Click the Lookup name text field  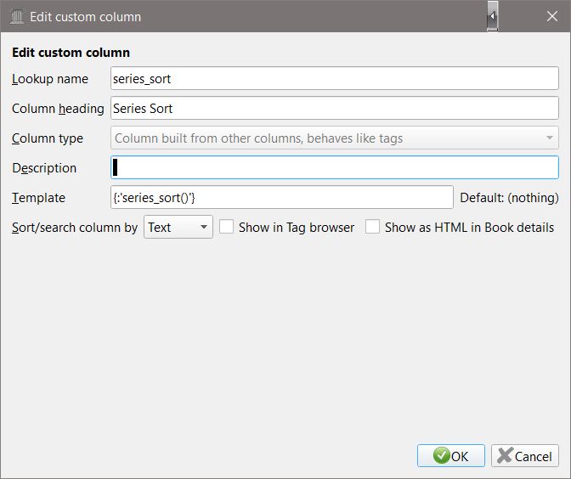[x=334, y=79]
